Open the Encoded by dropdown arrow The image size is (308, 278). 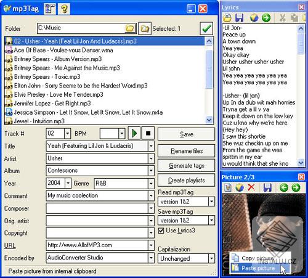(x=151, y=258)
